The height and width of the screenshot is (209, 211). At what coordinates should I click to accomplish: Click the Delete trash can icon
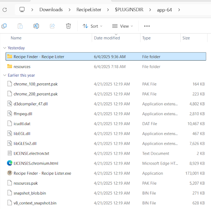68,26
